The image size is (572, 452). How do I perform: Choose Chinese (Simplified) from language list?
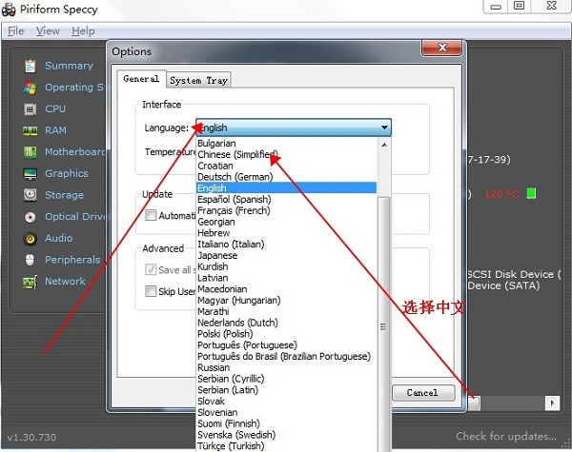click(237, 154)
